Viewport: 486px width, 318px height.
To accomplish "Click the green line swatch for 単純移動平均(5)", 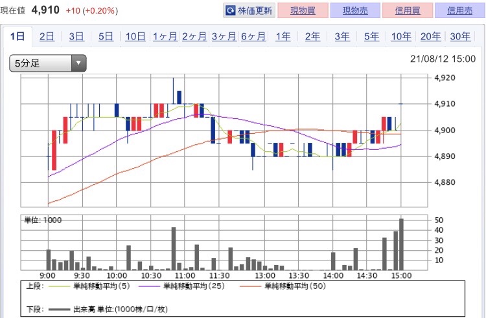I will (x=60, y=286).
